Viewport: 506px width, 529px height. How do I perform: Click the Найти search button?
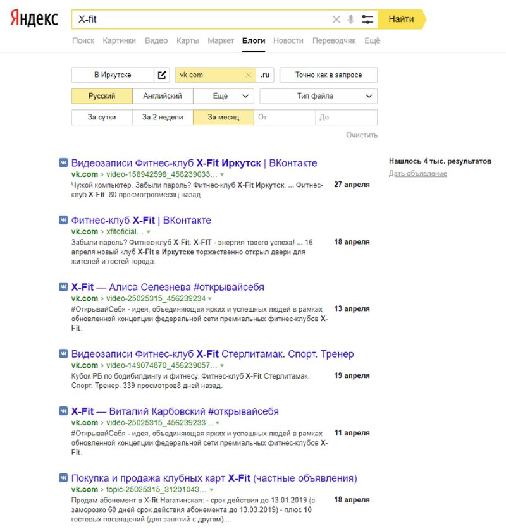coord(402,19)
